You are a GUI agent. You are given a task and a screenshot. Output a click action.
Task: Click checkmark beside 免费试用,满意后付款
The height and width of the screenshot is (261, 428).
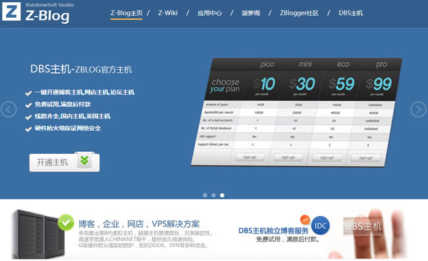[28, 105]
